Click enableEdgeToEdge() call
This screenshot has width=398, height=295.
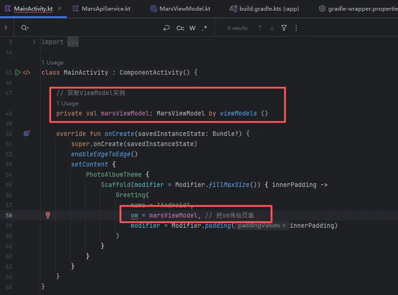pyautogui.click(x=104, y=154)
